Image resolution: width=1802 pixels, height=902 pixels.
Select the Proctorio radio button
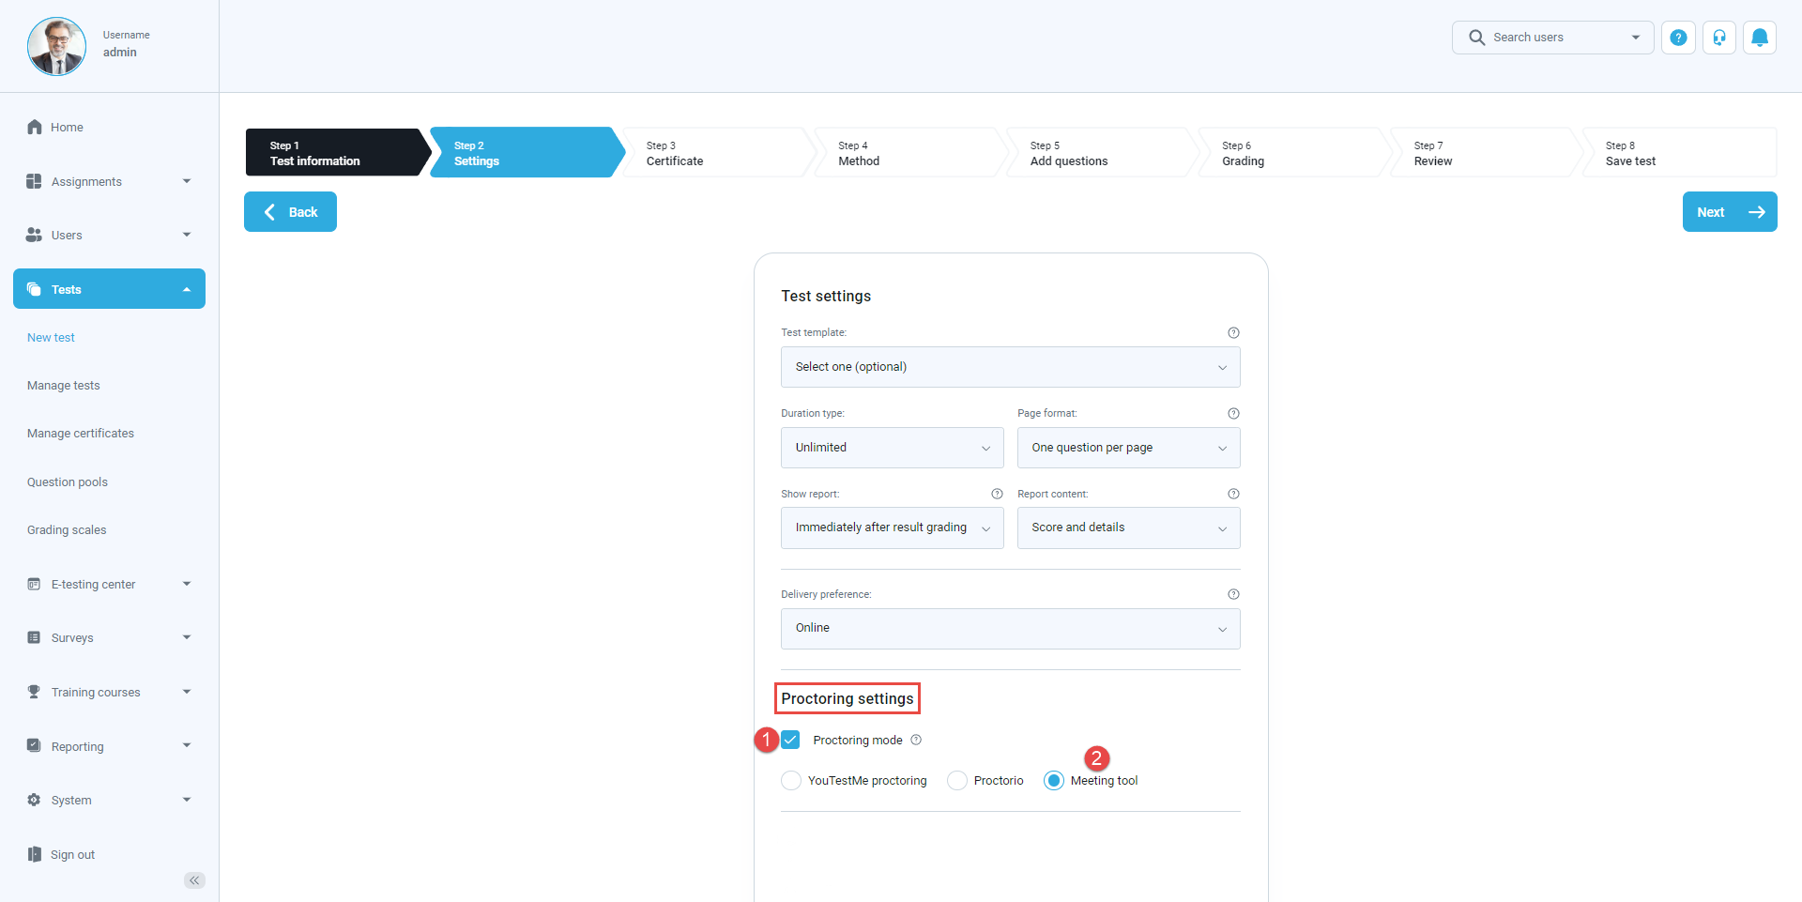[956, 780]
